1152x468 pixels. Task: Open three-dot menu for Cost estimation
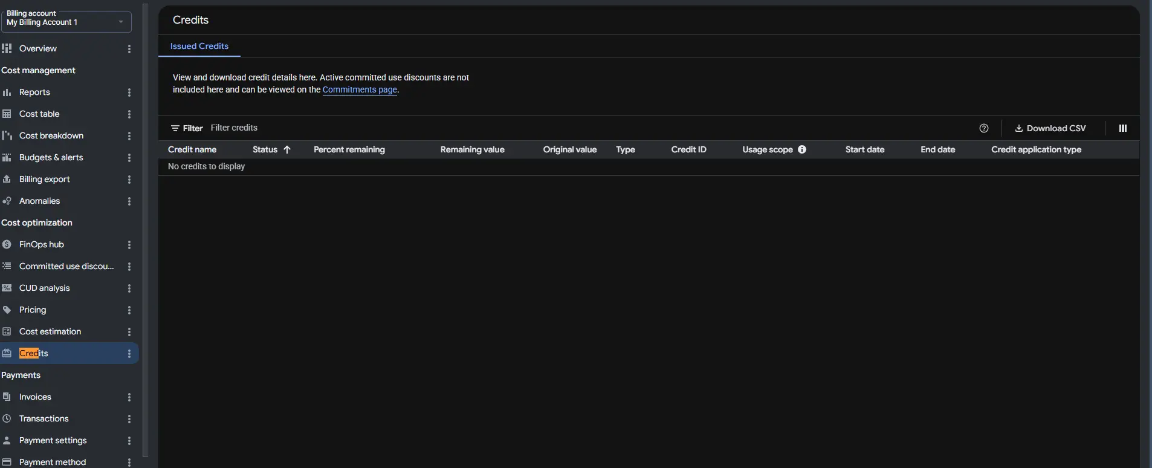(129, 332)
